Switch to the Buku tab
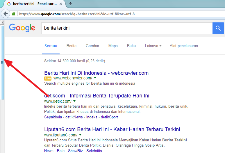 pyautogui.click(x=131, y=46)
